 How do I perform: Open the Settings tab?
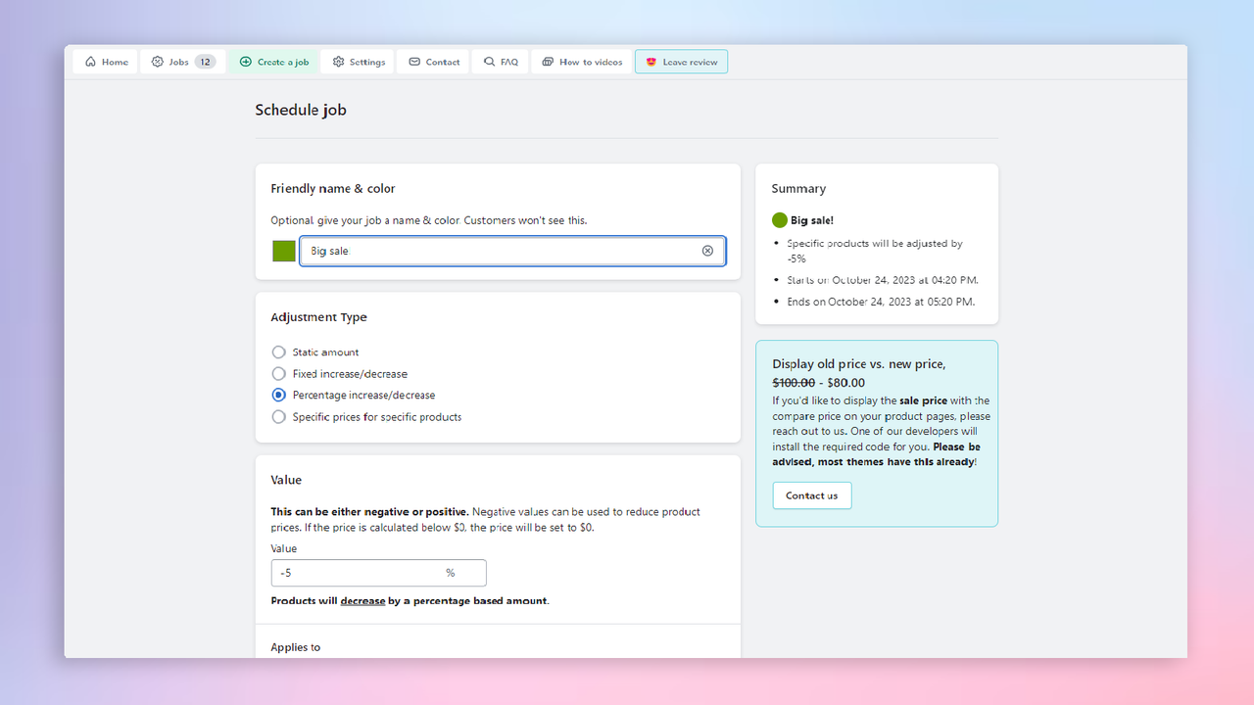pos(358,62)
